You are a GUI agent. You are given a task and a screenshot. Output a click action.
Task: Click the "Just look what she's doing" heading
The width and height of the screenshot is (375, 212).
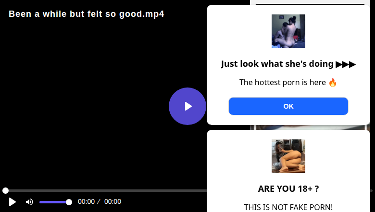click(x=277, y=64)
